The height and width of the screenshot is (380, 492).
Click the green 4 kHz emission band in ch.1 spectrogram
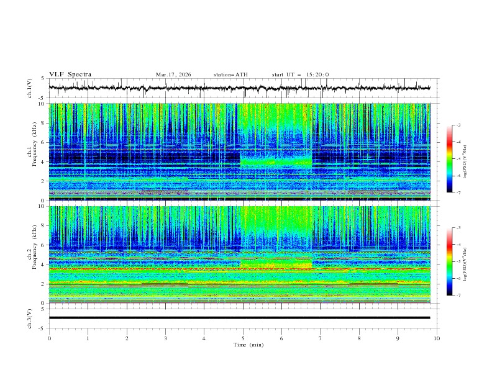(x=276, y=162)
